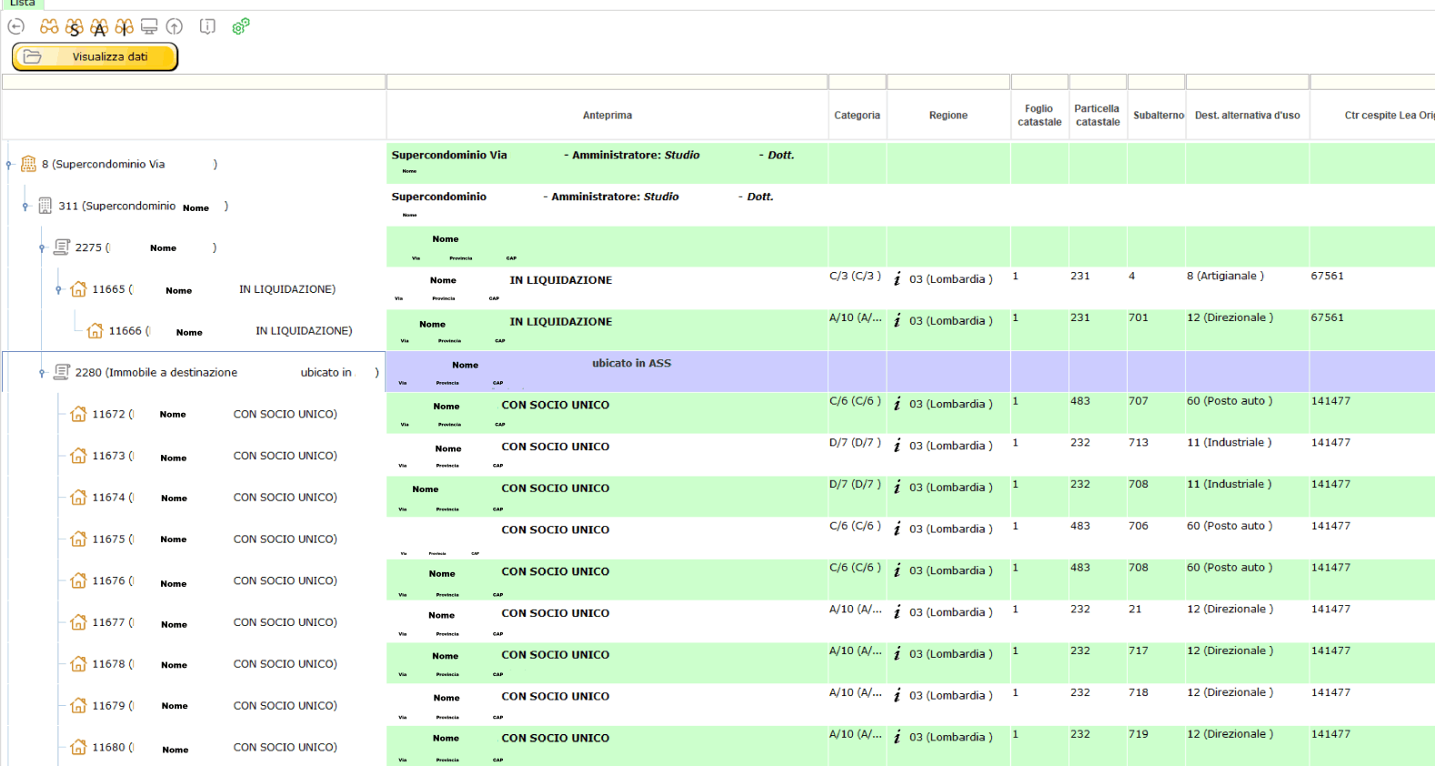Click the Particella catastale column header
Viewport: 1435px width, 766px height.
pos(1098,116)
